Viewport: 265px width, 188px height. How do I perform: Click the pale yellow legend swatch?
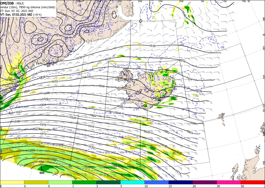coord(12,182)
